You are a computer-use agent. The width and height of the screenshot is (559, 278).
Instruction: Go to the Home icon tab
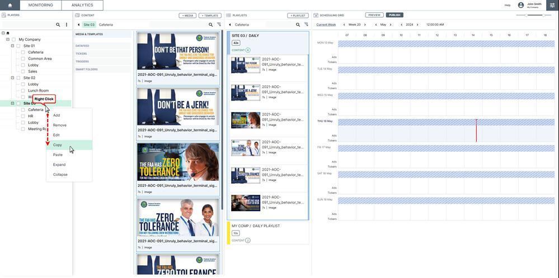[x=10, y=6]
